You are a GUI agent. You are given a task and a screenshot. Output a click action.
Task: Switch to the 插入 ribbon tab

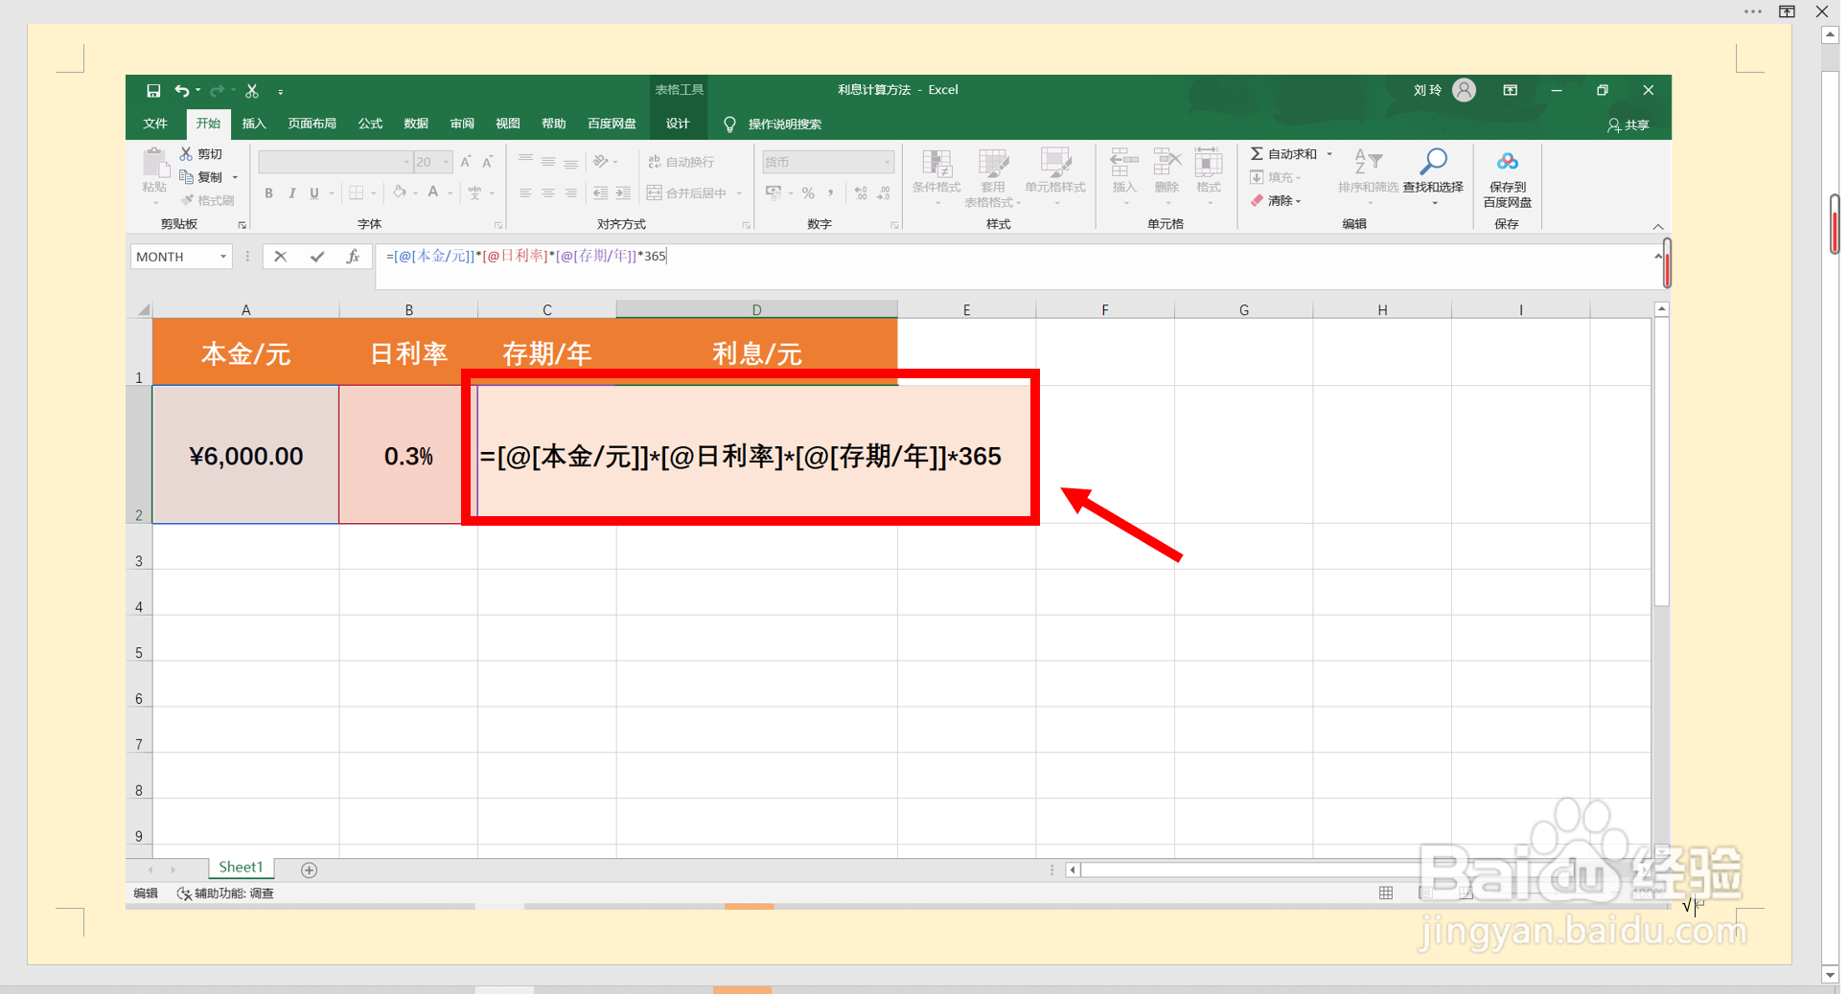point(254,124)
